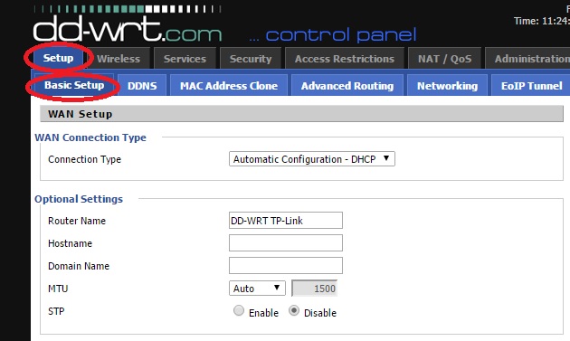Click the Domain Name label

(79, 266)
